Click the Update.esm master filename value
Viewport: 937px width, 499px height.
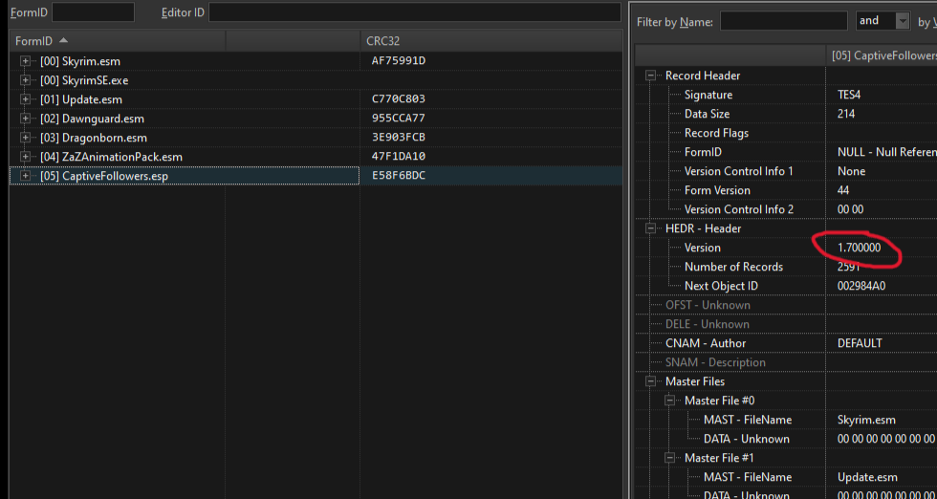867,477
